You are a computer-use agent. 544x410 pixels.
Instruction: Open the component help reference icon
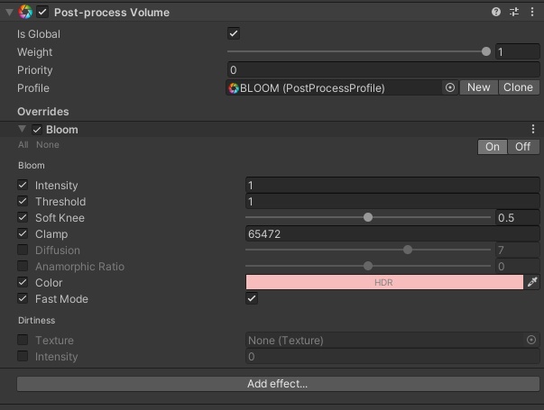pyautogui.click(x=496, y=13)
